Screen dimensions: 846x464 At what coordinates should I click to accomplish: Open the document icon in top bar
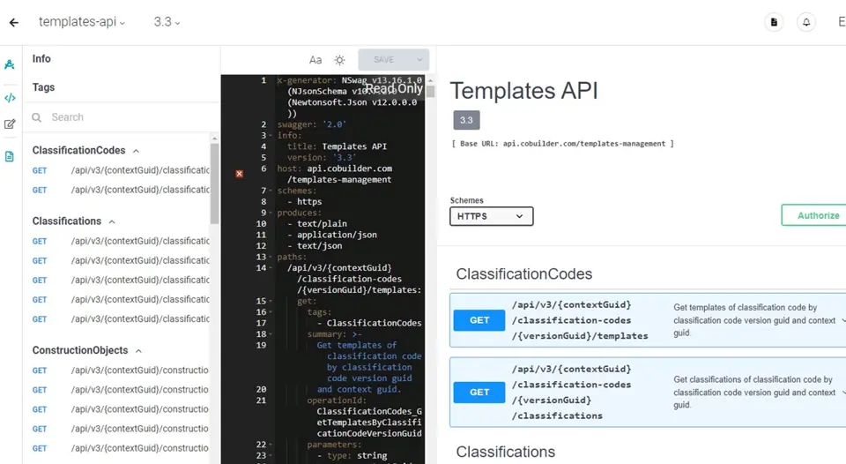tap(774, 22)
